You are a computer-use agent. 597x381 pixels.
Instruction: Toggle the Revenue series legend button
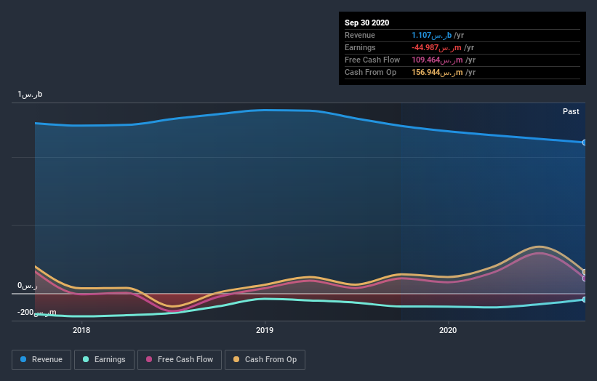(x=41, y=360)
